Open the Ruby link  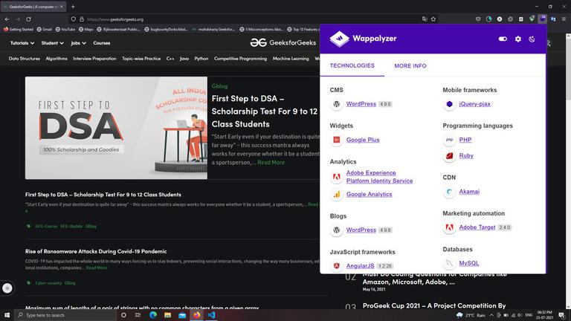[466, 156]
